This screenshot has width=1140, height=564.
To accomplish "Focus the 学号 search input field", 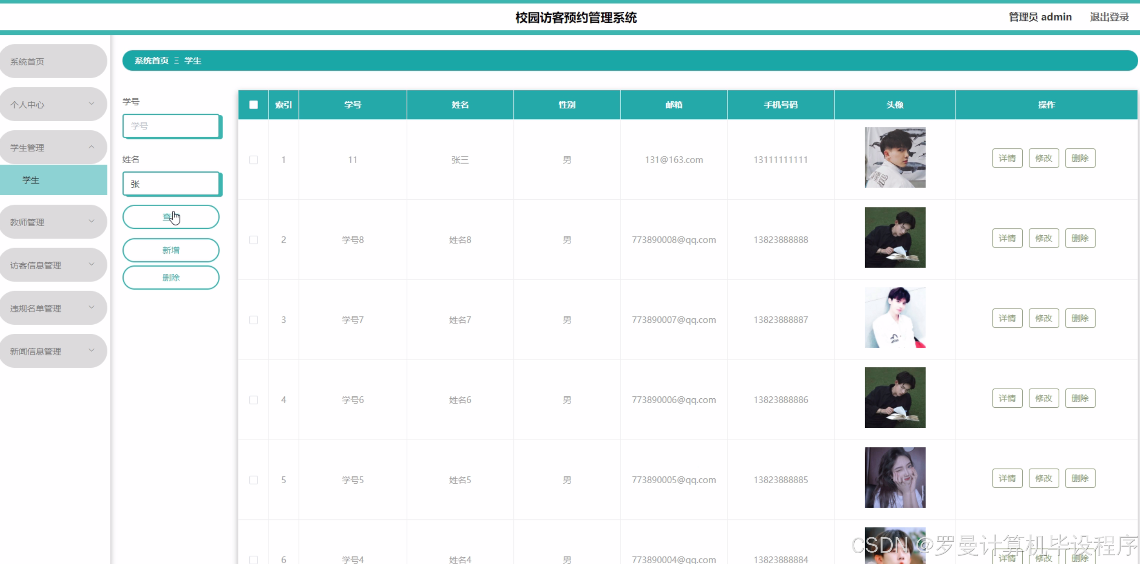I will point(171,126).
